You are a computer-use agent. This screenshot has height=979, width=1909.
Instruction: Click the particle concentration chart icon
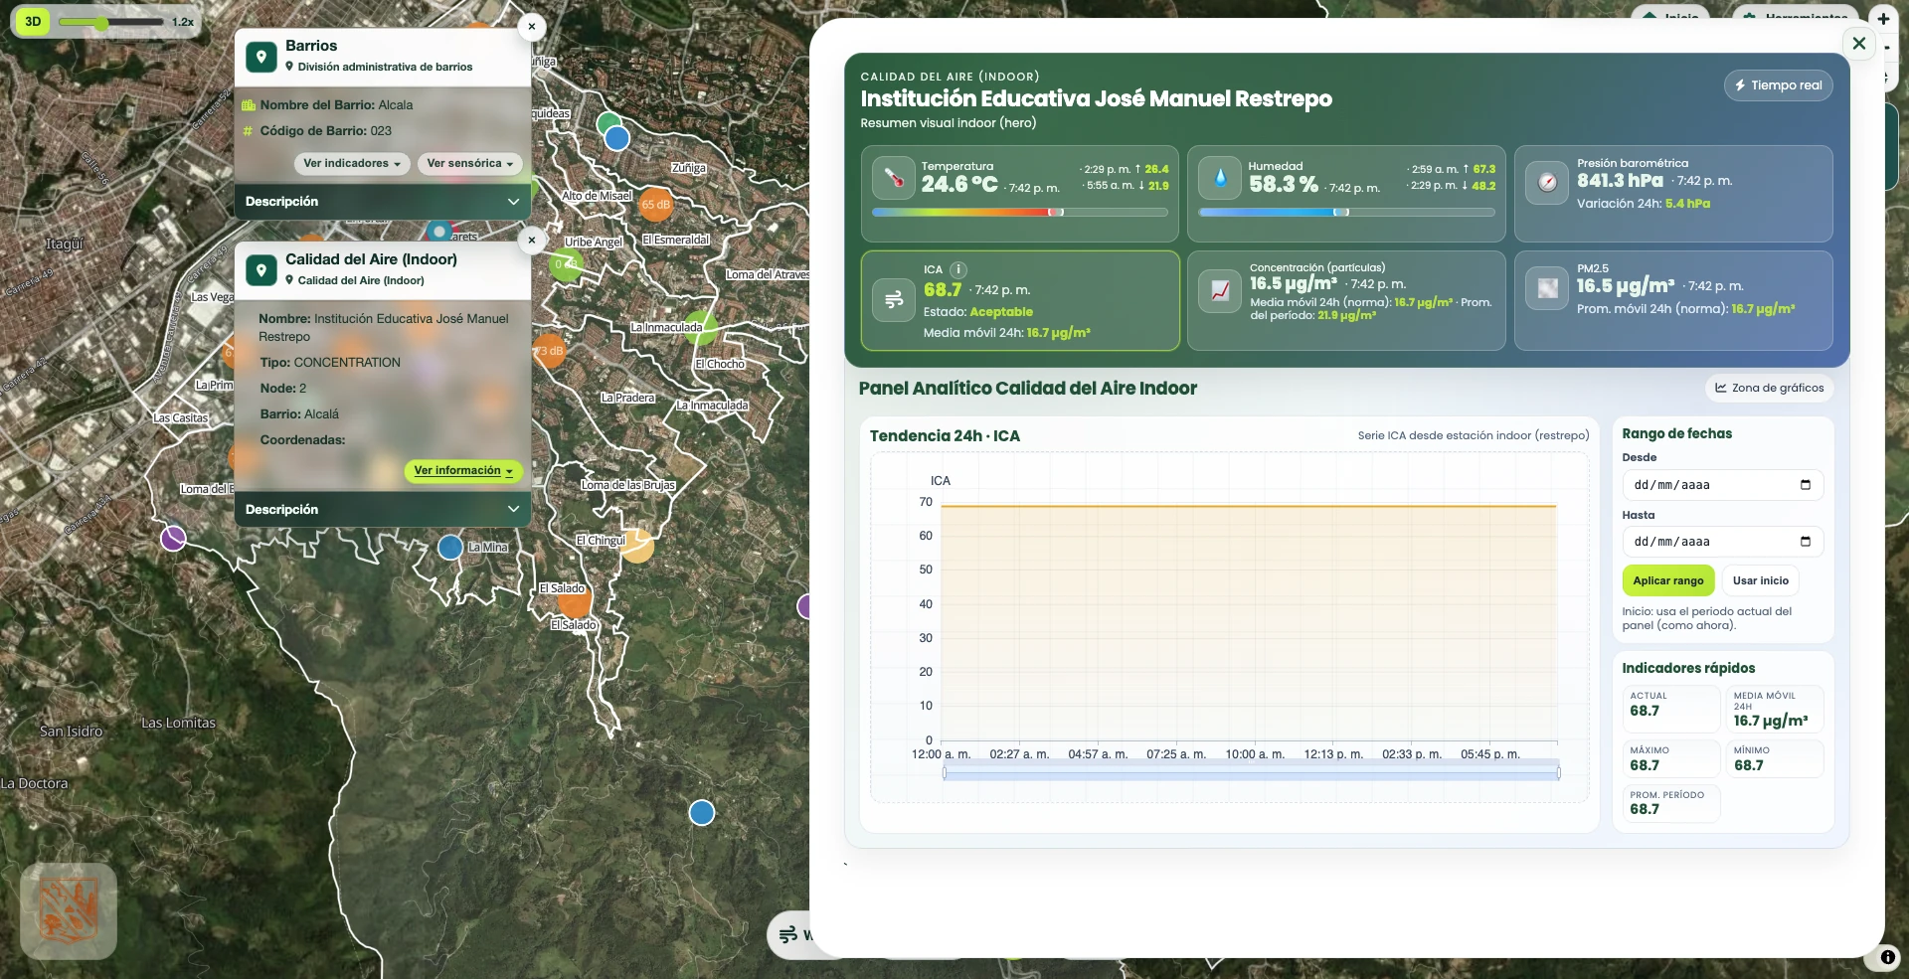(x=1220, y=291)
